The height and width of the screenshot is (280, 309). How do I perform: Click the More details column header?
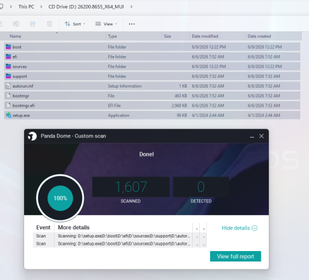tap(74, 228)
